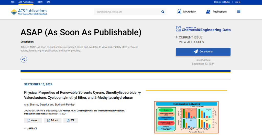Click the share icon under the description
The height and width of the screenshot is (136, 262).
[24, 59]
